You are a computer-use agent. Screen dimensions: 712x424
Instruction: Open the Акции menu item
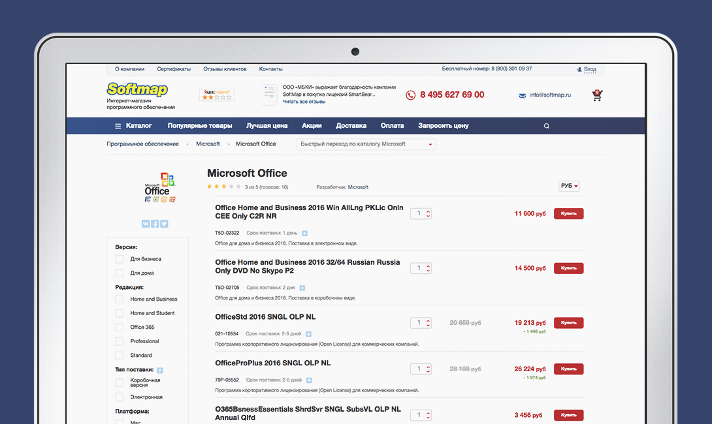pyautogui.click(x=312, y=126)
